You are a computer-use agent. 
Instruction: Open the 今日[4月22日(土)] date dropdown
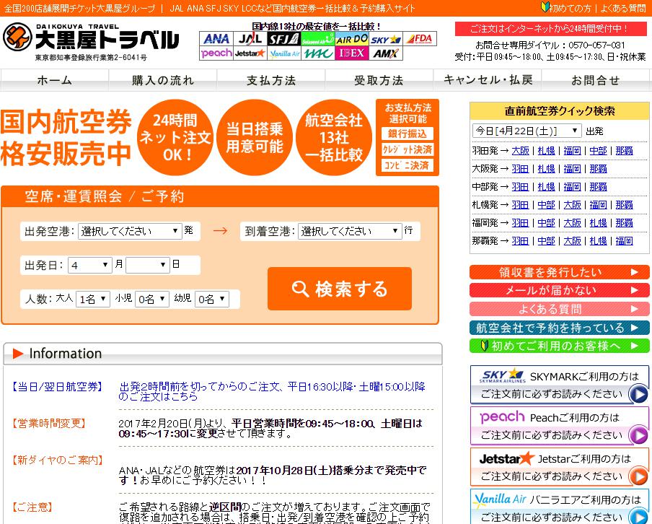[x=527, y=131]
